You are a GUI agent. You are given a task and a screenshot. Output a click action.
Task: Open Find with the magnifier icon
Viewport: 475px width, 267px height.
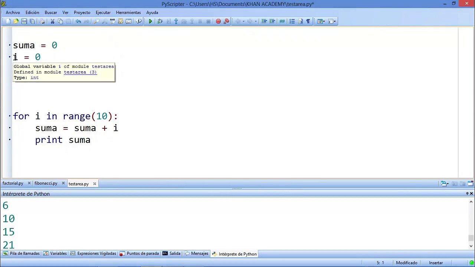point(96,21)
